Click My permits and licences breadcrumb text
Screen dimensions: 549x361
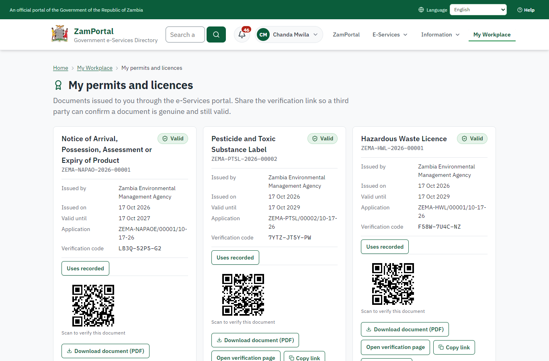coord(152,68)
